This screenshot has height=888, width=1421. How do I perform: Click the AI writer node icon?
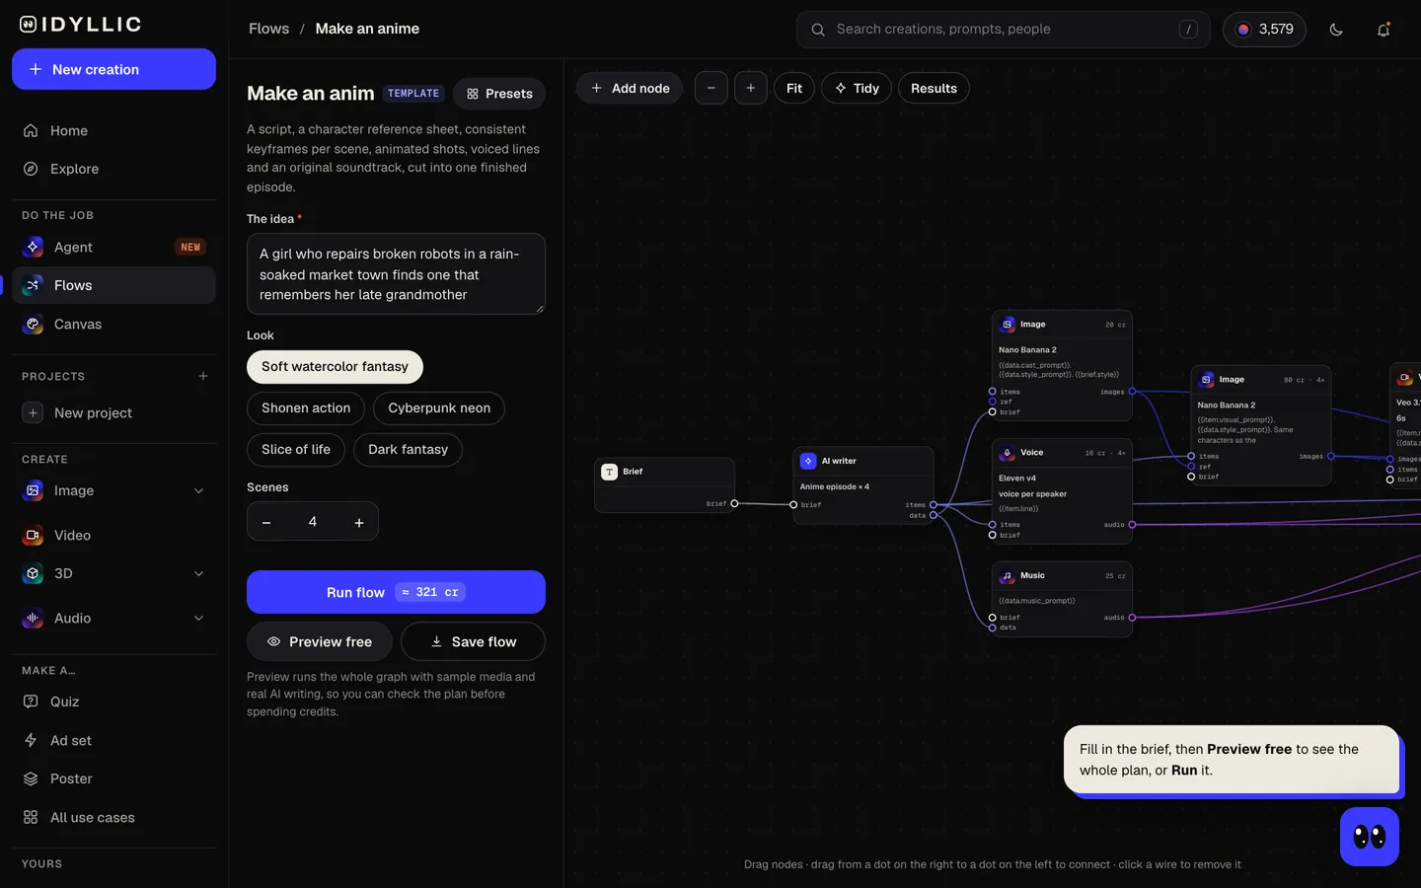point(808,461)
